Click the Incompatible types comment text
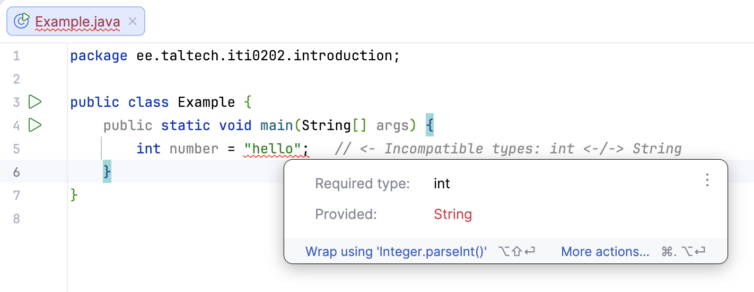 pyautogui.click(x=508, y=149)
